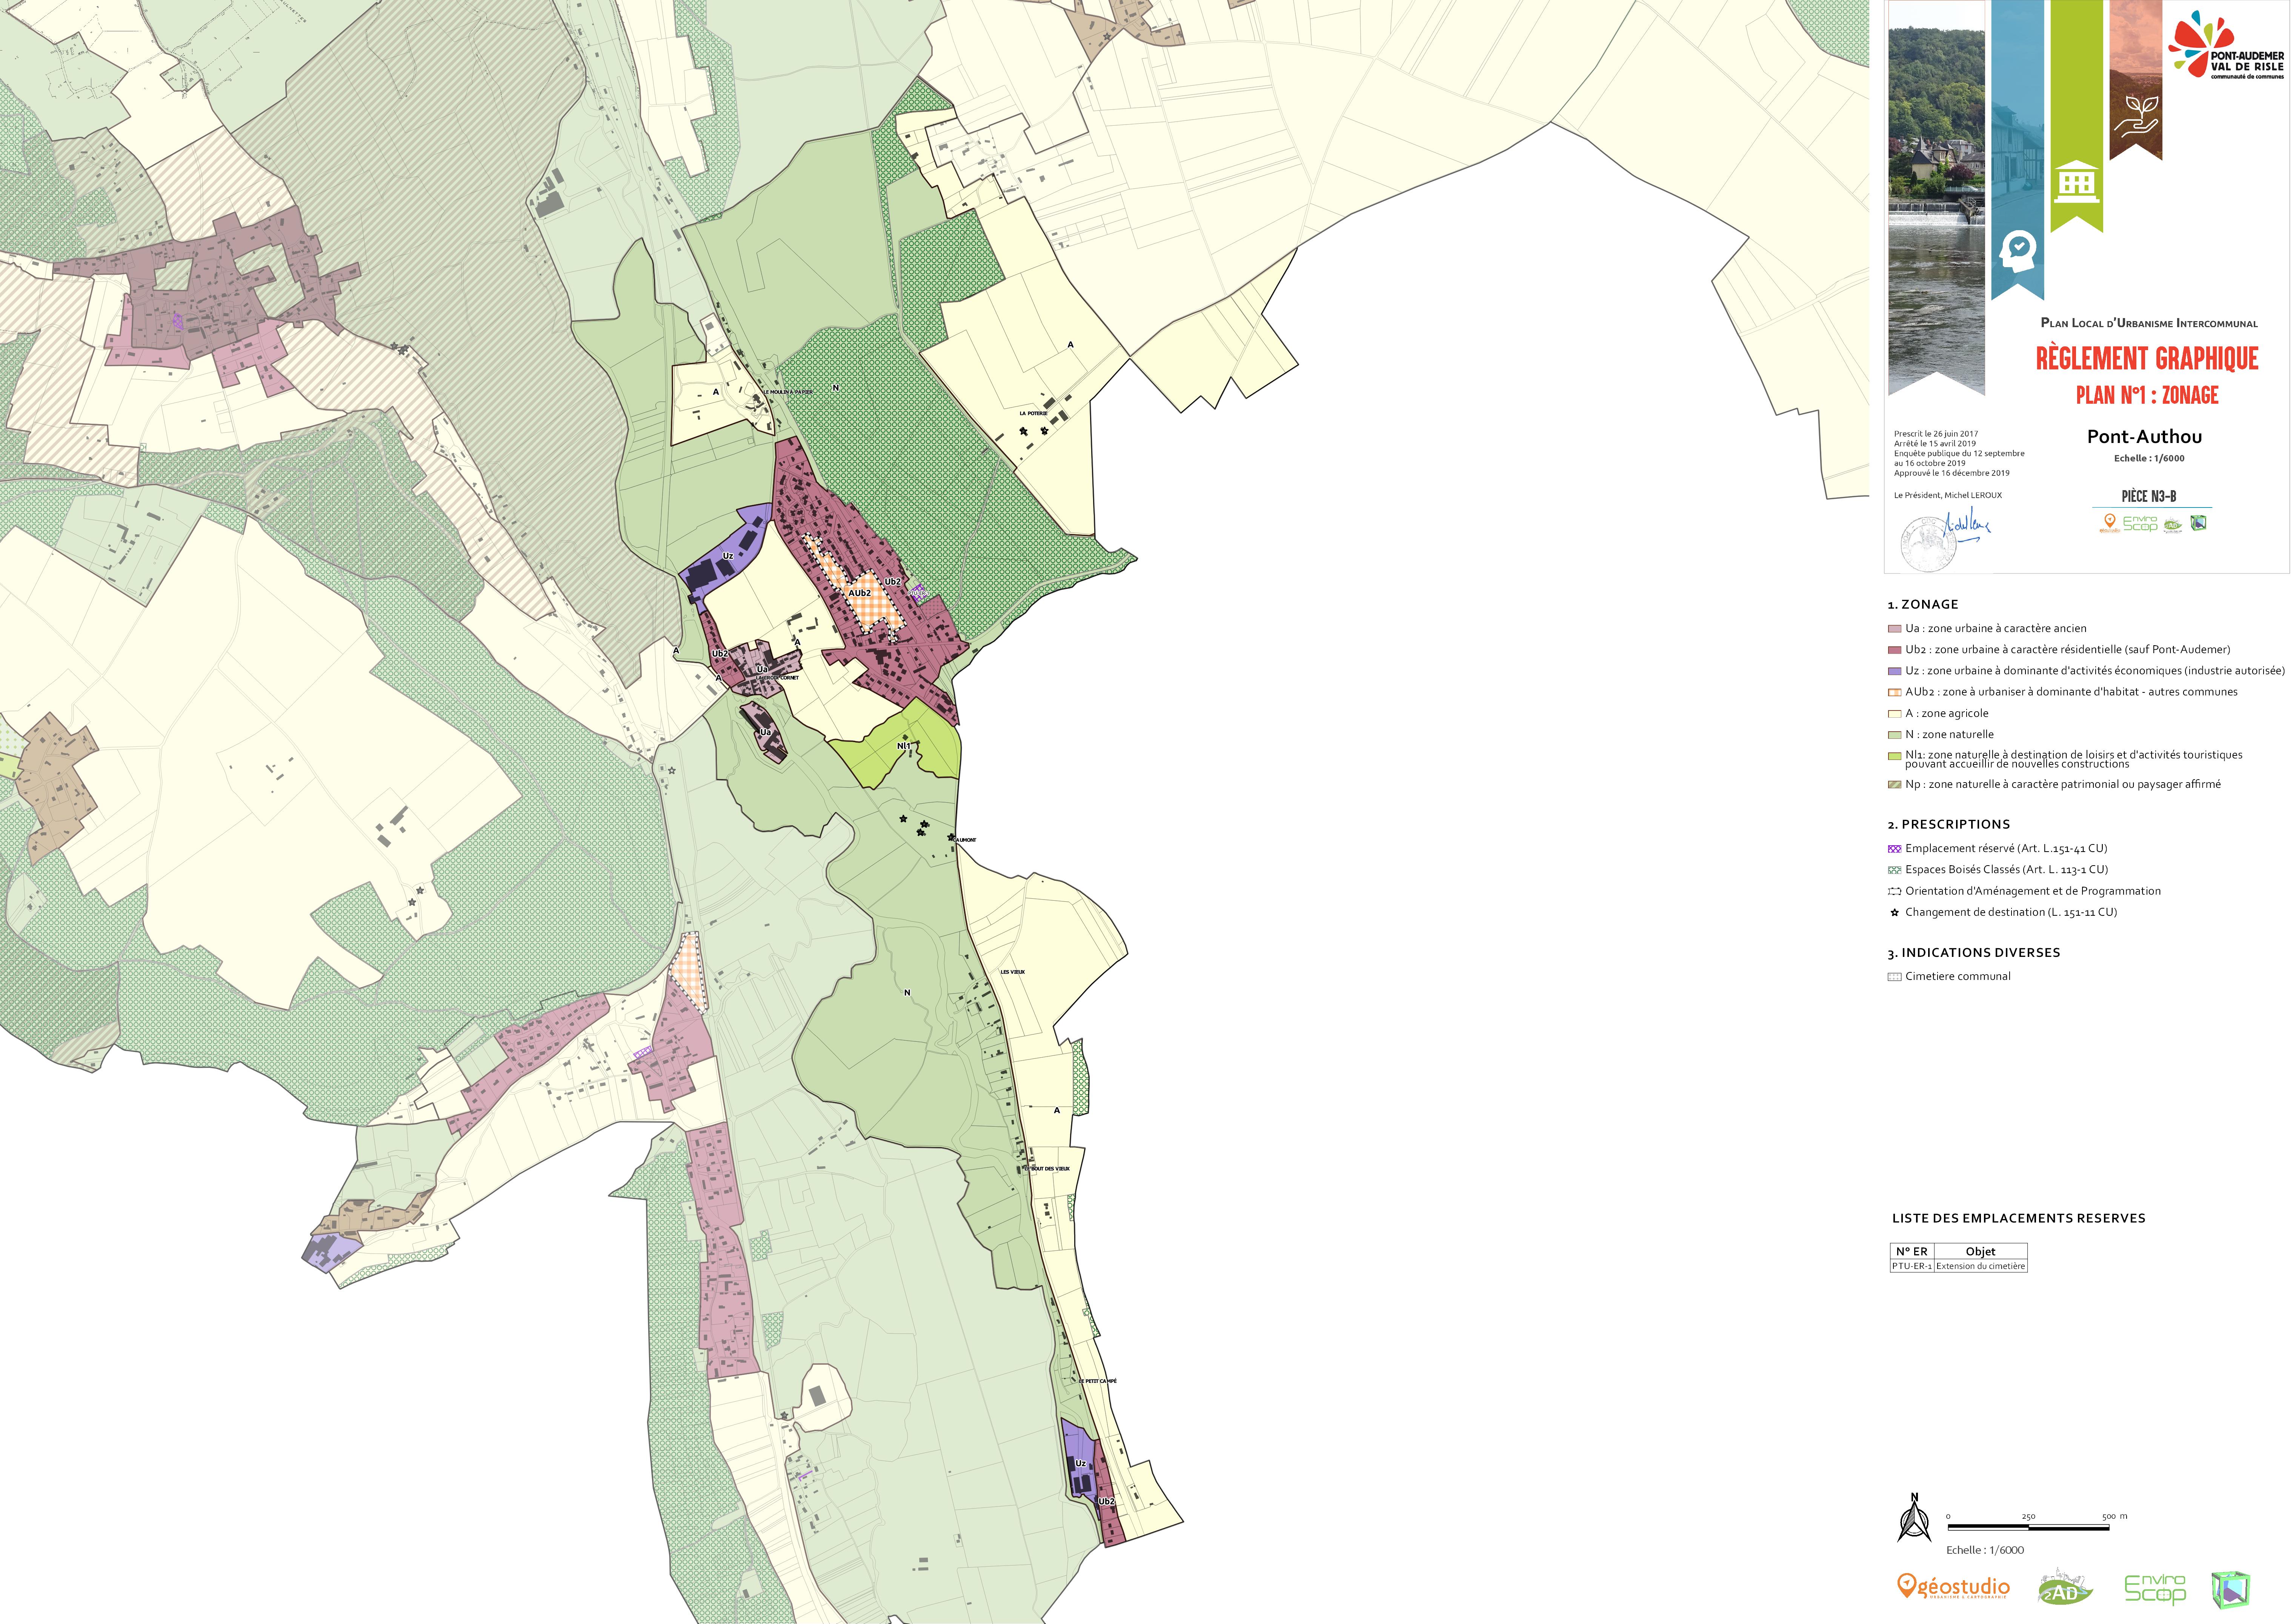
Task: Click the head with checkmark icon on blue banner
Action: tap(2017, 251)
